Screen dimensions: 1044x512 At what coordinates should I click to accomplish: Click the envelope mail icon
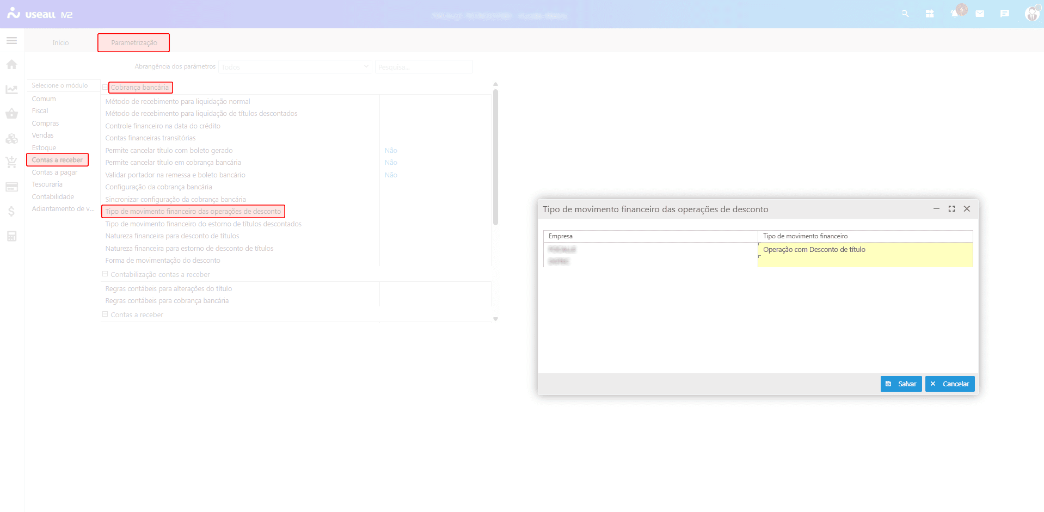(980, 14)
